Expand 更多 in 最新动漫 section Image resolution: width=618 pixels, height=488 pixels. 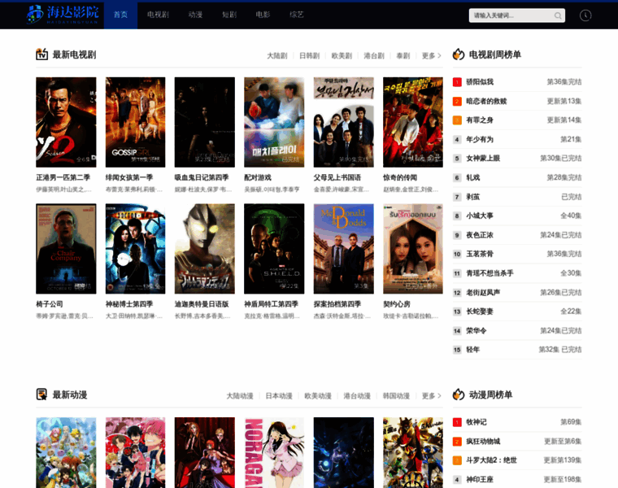431,396
